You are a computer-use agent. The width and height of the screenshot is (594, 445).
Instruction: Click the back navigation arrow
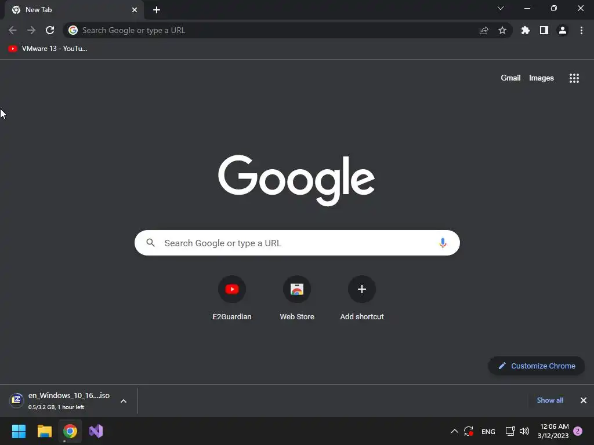13,30
